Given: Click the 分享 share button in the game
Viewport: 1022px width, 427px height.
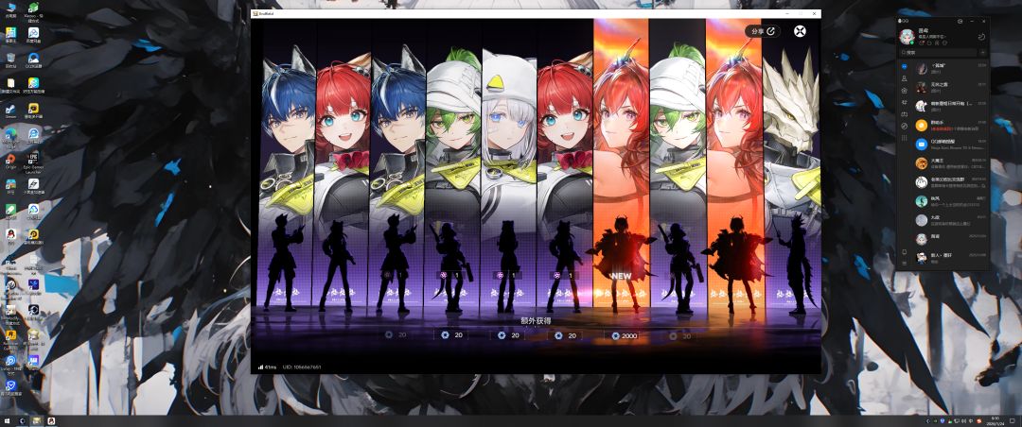Looking at the screenshot, I should [x=763, y=30].
